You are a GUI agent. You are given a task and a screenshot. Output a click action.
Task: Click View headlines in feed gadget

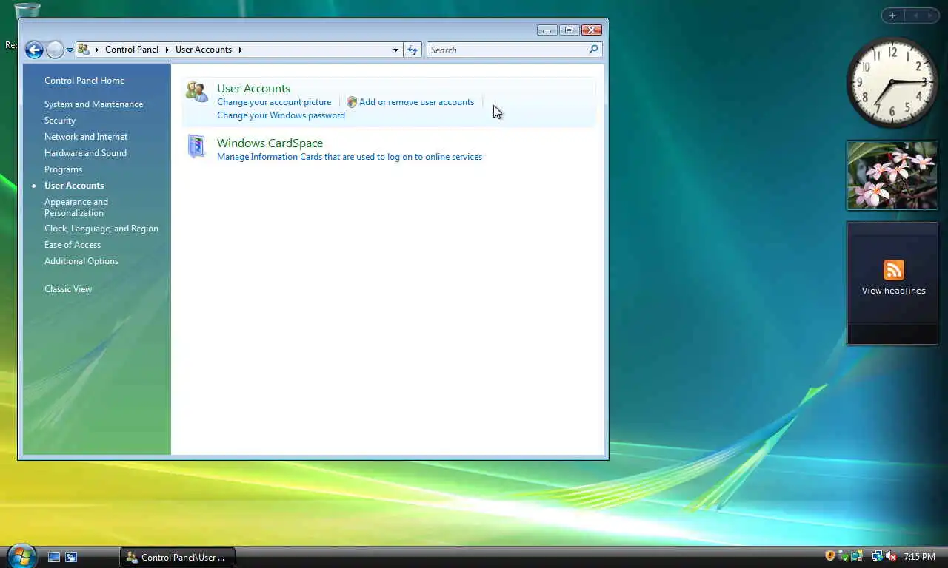(x=893, y=291)
